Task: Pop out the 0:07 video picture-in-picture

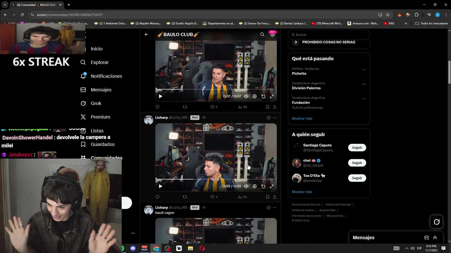Action: 263,96
